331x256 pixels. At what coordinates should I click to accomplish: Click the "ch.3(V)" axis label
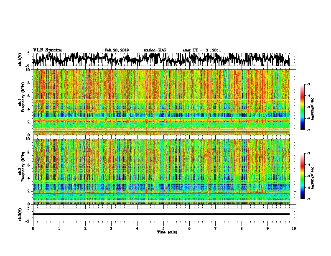20,215
